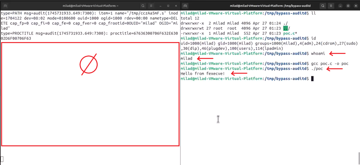Click 'milad' output below whoami
Viewport: 360px width, 165px height.
point(186,59)
